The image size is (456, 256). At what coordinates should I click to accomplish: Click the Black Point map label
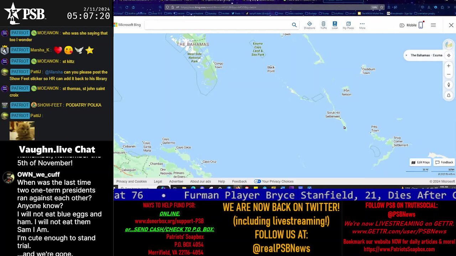click(x=271, y=69)
